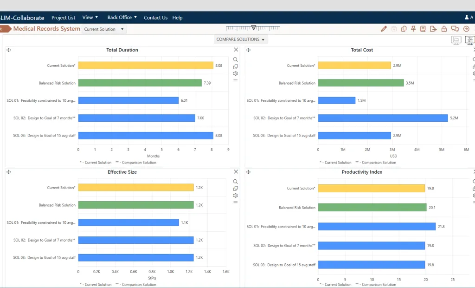Open the Help menu

[x=177, y=18]
